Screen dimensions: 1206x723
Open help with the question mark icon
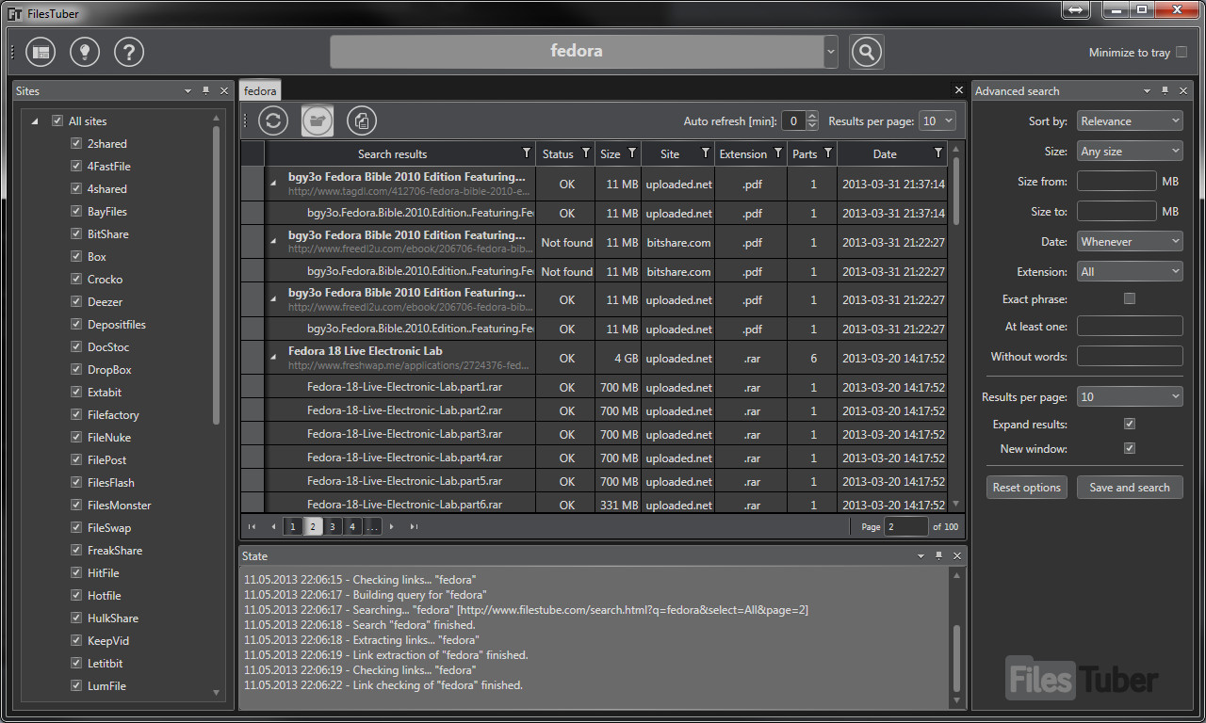(x=129, y=52)
